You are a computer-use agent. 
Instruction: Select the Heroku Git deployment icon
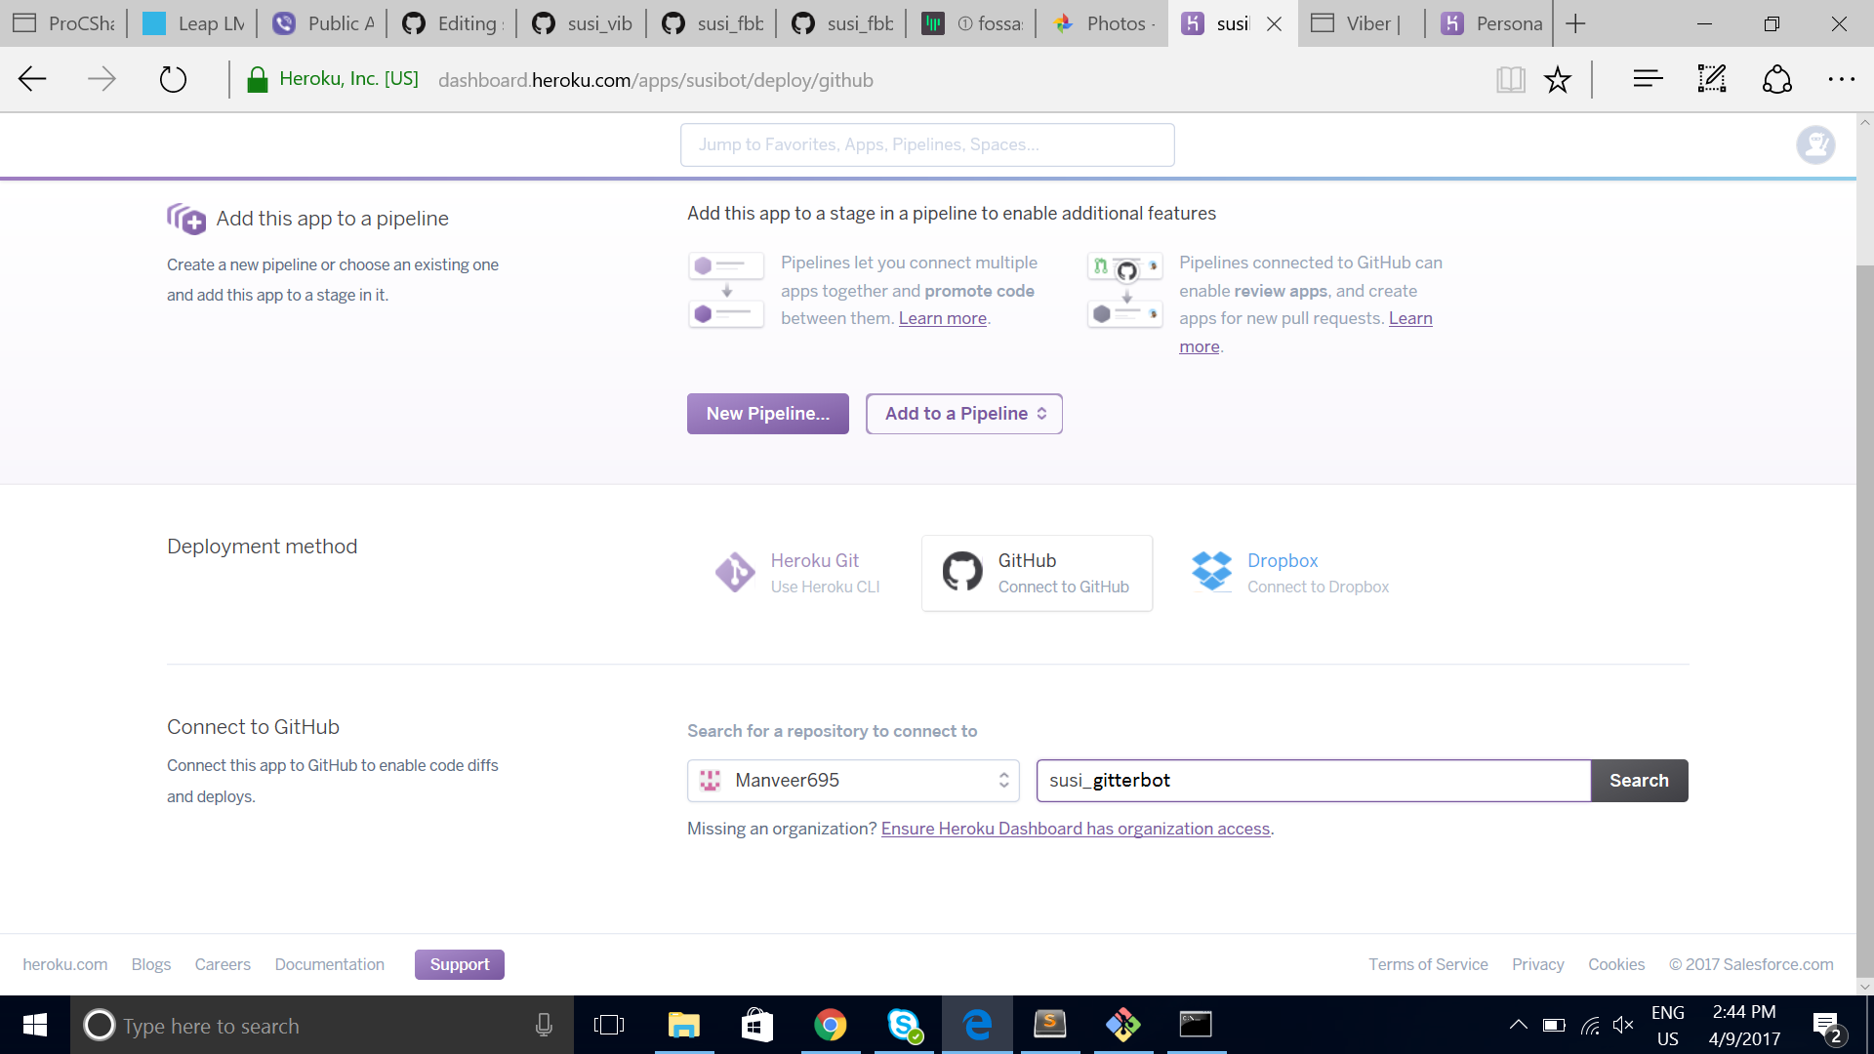click(x=734, y=573)
